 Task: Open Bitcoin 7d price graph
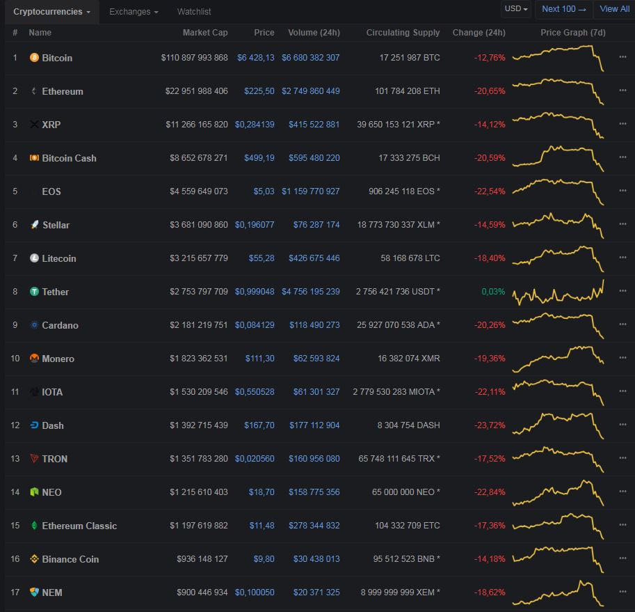tap(558, 58)
